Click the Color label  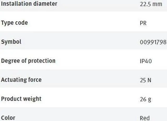(x=8, y=118)
